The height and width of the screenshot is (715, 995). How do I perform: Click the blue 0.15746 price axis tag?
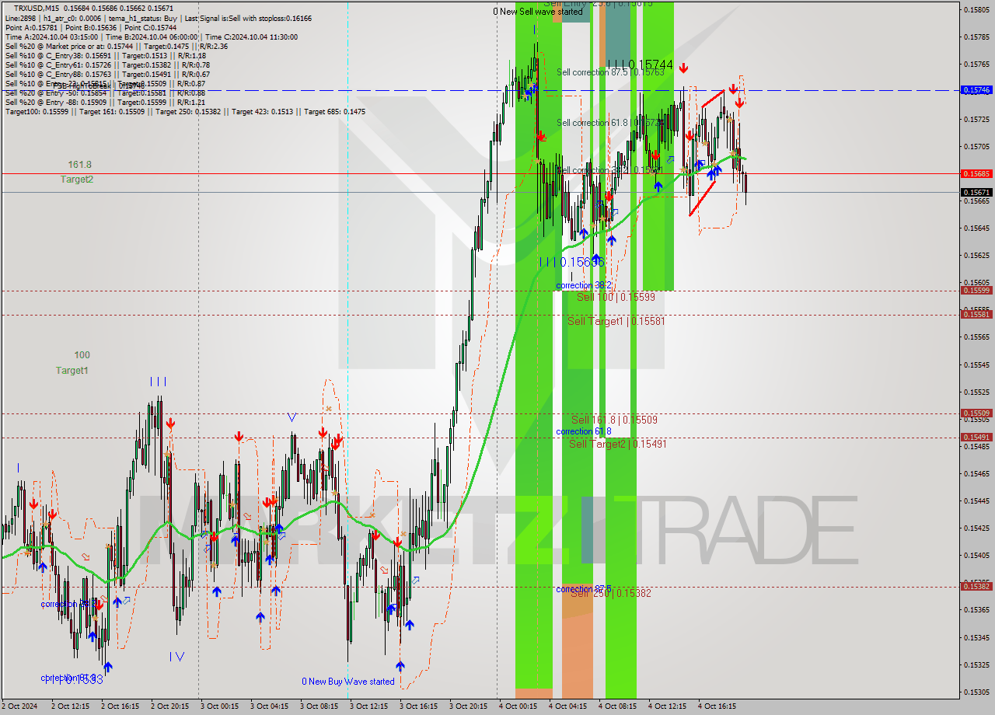pos(976,90)
